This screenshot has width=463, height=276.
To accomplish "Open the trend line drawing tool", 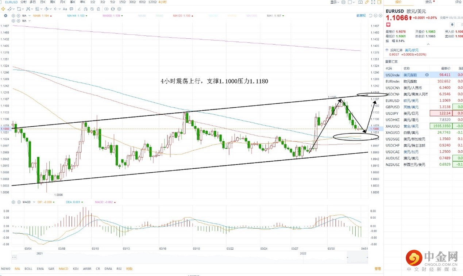I will point(9,9).
